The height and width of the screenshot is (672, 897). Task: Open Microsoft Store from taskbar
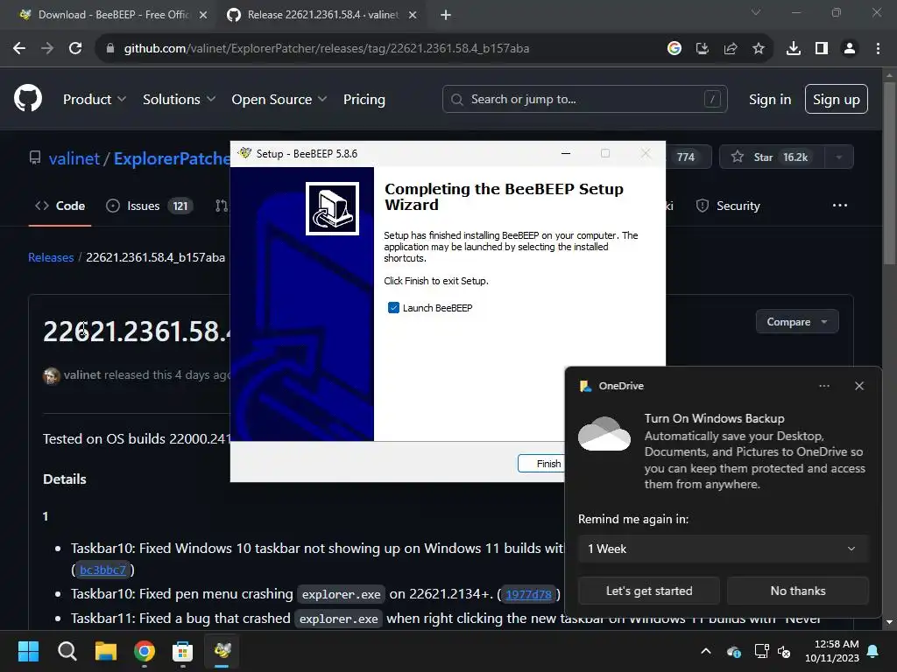coord(182,651)
